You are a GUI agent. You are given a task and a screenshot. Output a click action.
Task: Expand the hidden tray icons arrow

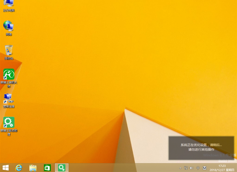(180, 168)
